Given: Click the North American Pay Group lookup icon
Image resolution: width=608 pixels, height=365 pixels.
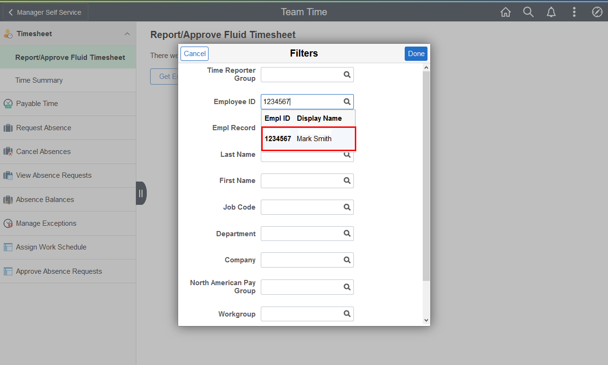Looking at the screenshot, I should coord(347,287).
